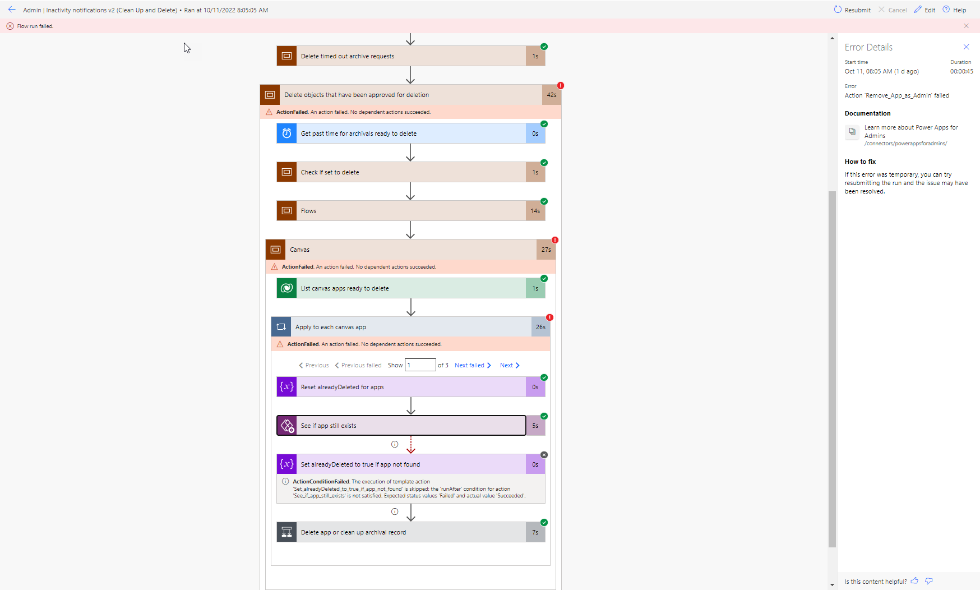This screenshot has width=980, height=590.
Task: Select Edit in the top toolbar
Action: click(924, 10)
